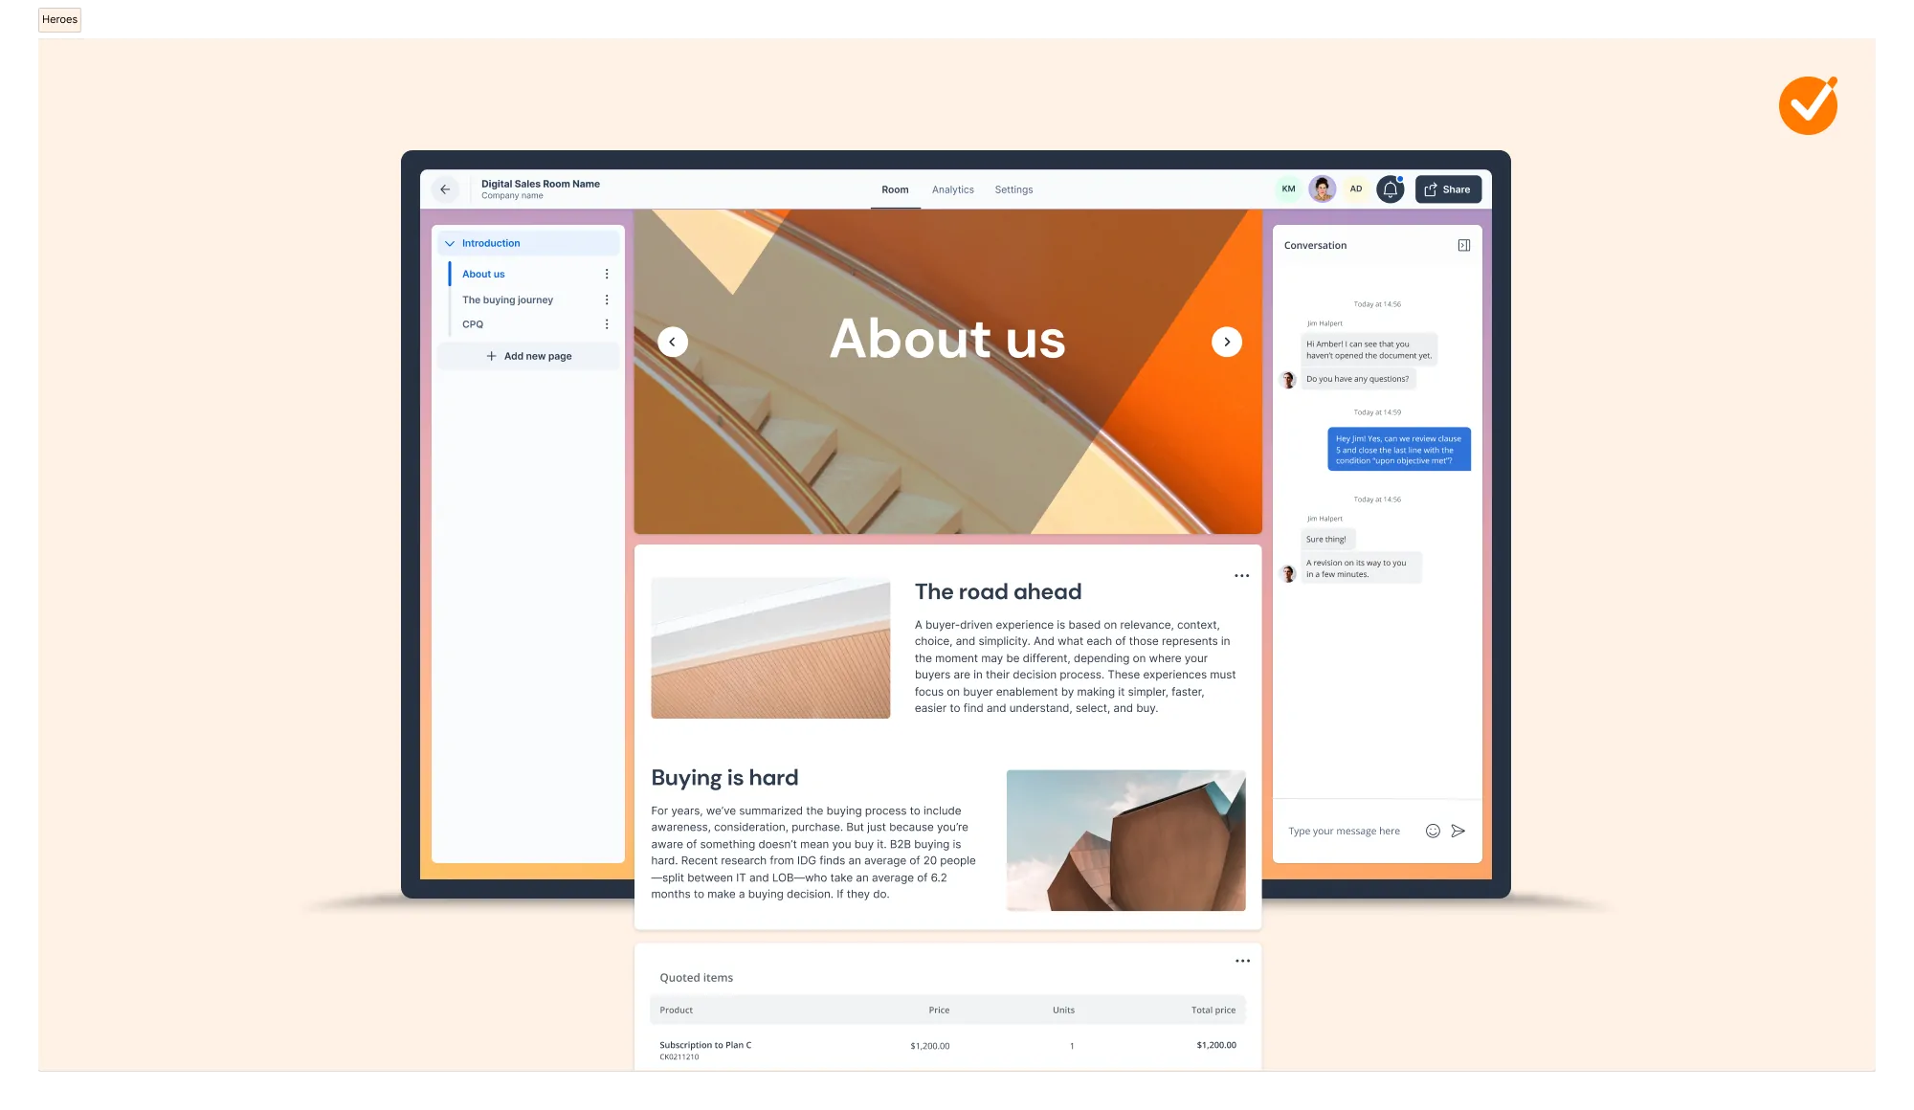The width and height of the screenshot is (1914, 1110).
Task: Select the About us page in sidebar
Action: [x=482, y=272]
